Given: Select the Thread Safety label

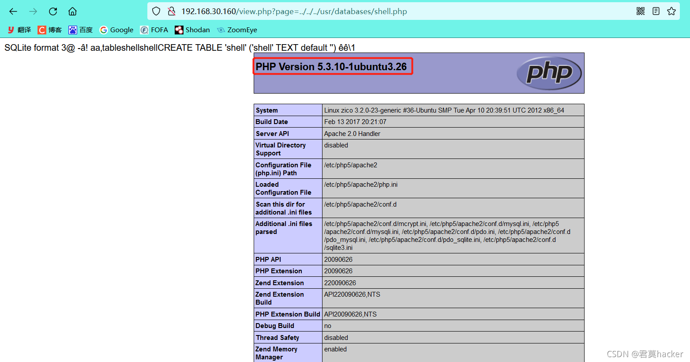Looking at the screenshot, I should tap(277, 338).
